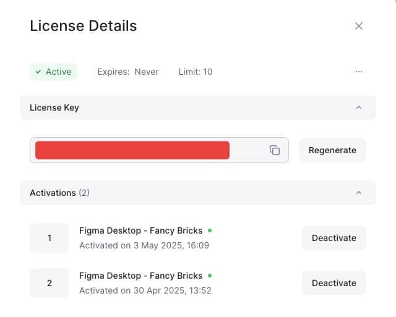This screenshot has width=396, height=317.
Task: Open the three-dot more options menu
Action: [359, 72]
